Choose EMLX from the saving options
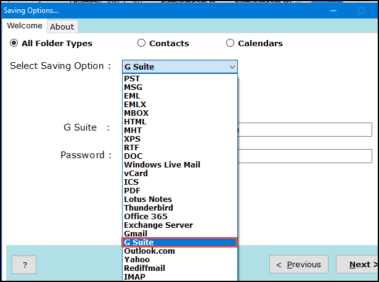This screenshot has width=379, height=282. tap(180, 105)
